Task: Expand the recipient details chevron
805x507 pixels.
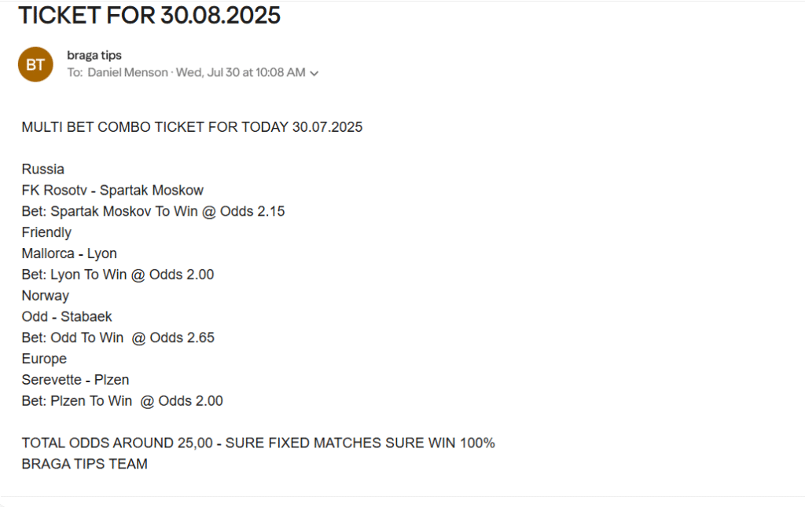Action: pos(314,73)
